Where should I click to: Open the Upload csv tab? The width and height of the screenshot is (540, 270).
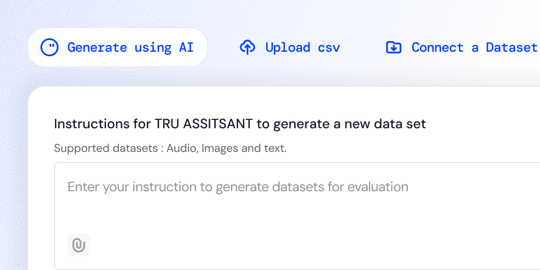[x=290, y=47]
